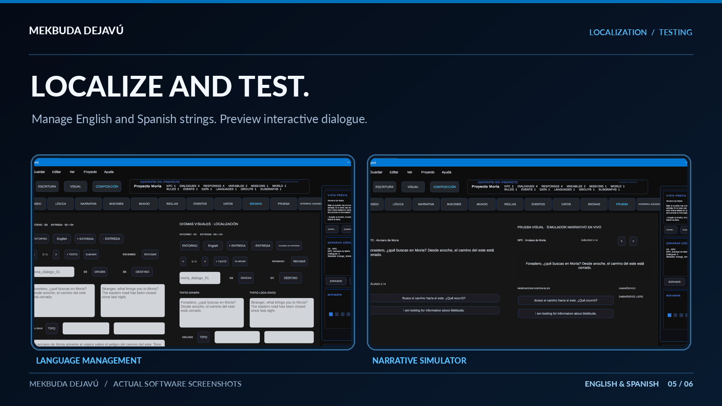Image resolution: width=722 pixels, height=406 pixels.
Task: Click text box under TEXTO ORIGEN
Action: (x=212, y=313)
